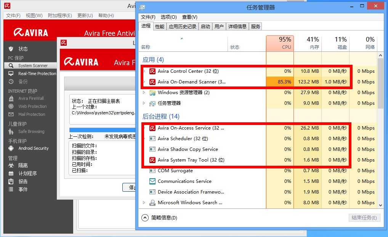The image size is (388, 237).
Task: Expand the 任务管理器 process group
Action: [x=144, y=103]
